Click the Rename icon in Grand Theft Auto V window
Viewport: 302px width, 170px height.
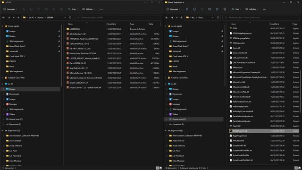click(x=210, y=9)
